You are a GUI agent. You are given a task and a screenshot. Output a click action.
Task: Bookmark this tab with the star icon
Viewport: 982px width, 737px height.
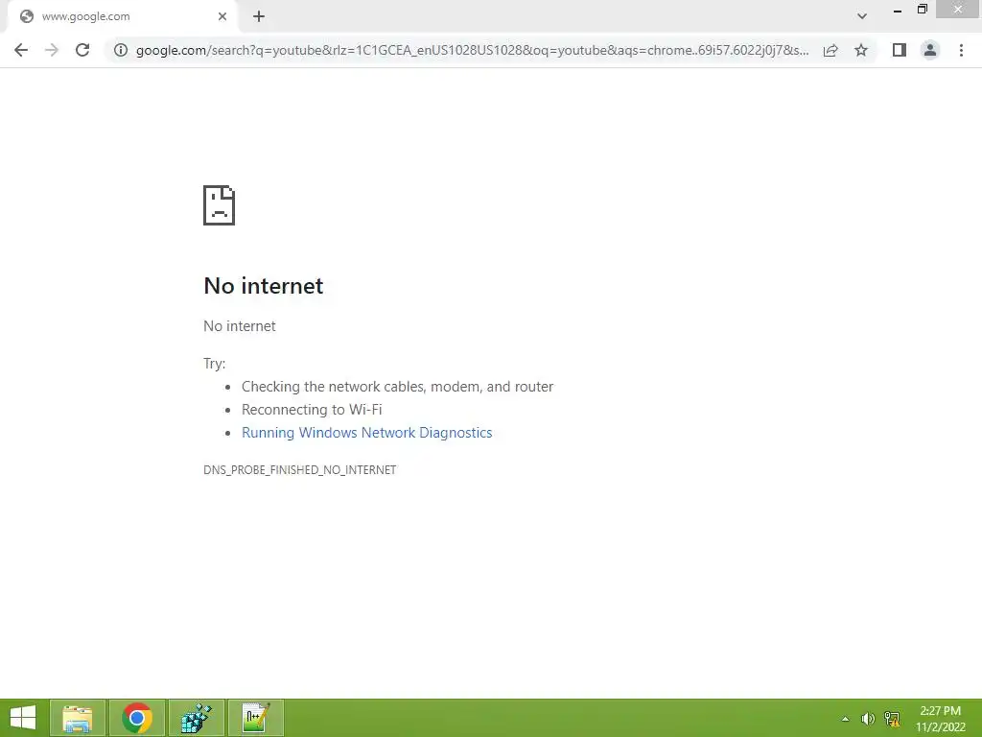click(x=861, y=50)
